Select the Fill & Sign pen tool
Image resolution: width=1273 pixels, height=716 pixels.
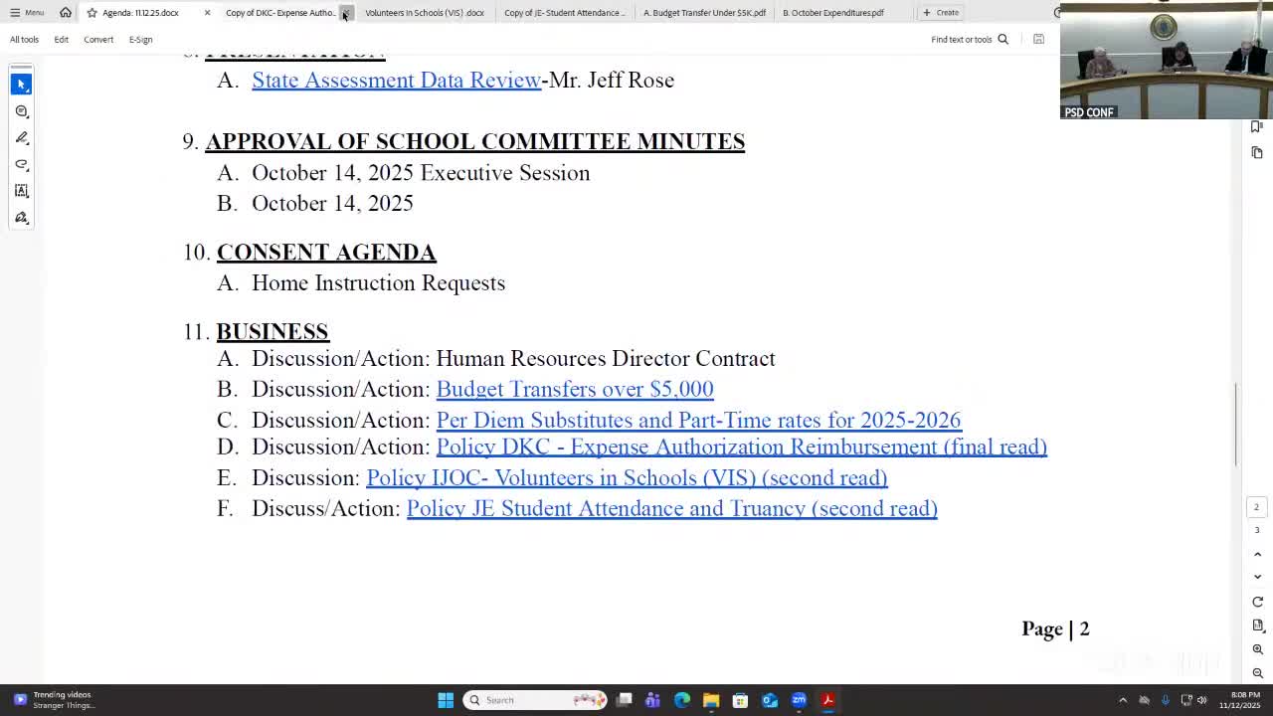22,218
